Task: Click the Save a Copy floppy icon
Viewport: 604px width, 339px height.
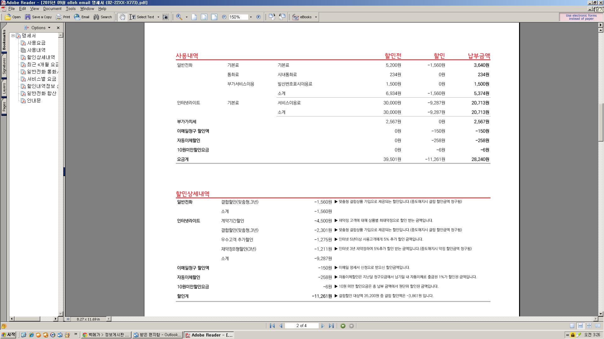Action: click(x=28, y=17)
